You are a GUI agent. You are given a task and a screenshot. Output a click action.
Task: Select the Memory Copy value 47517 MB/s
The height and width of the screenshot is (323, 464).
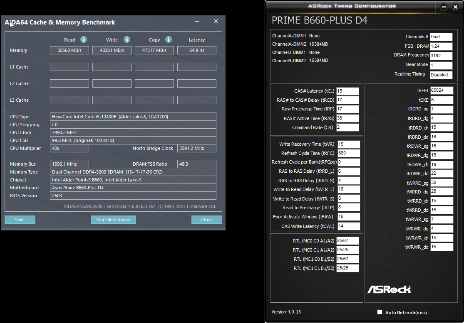point(154,50)
